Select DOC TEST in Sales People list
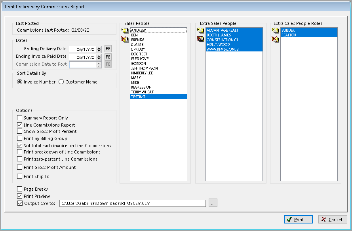Image resolution: width=352 pixels, height=231 pixels. coord(158,54)
